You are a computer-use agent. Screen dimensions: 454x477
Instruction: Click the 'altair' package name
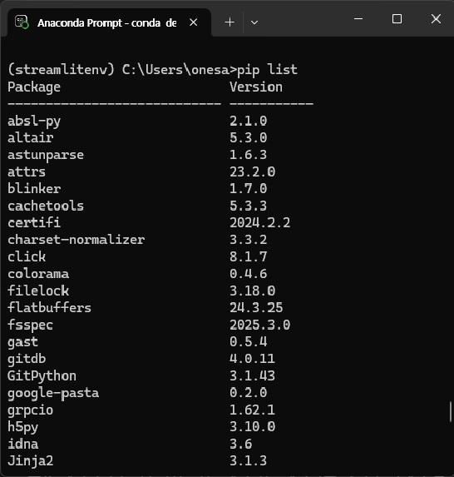coord(31,138)
